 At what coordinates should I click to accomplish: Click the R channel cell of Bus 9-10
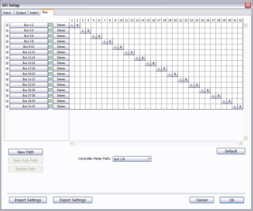[121, 47]
